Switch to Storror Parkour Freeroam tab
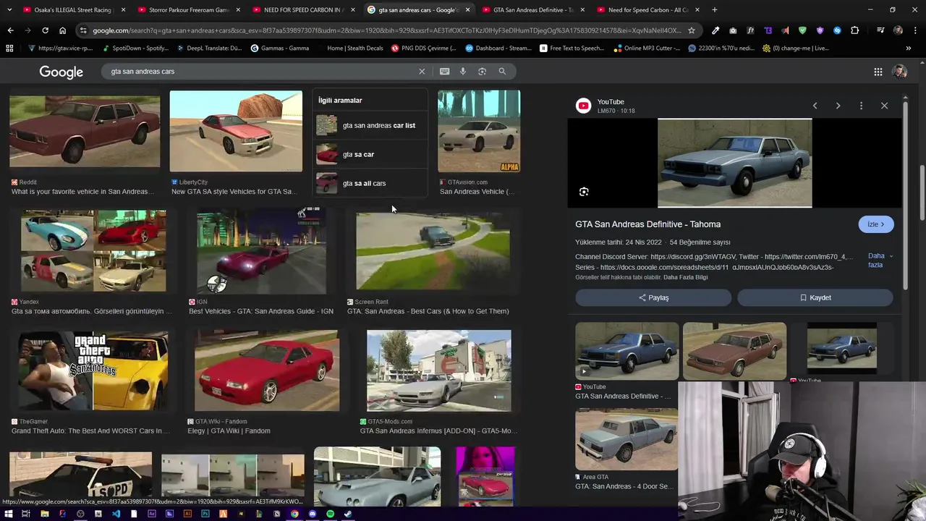 pos(188,10)
